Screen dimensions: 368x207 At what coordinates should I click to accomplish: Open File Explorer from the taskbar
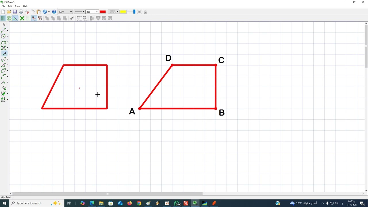point(101,203)
